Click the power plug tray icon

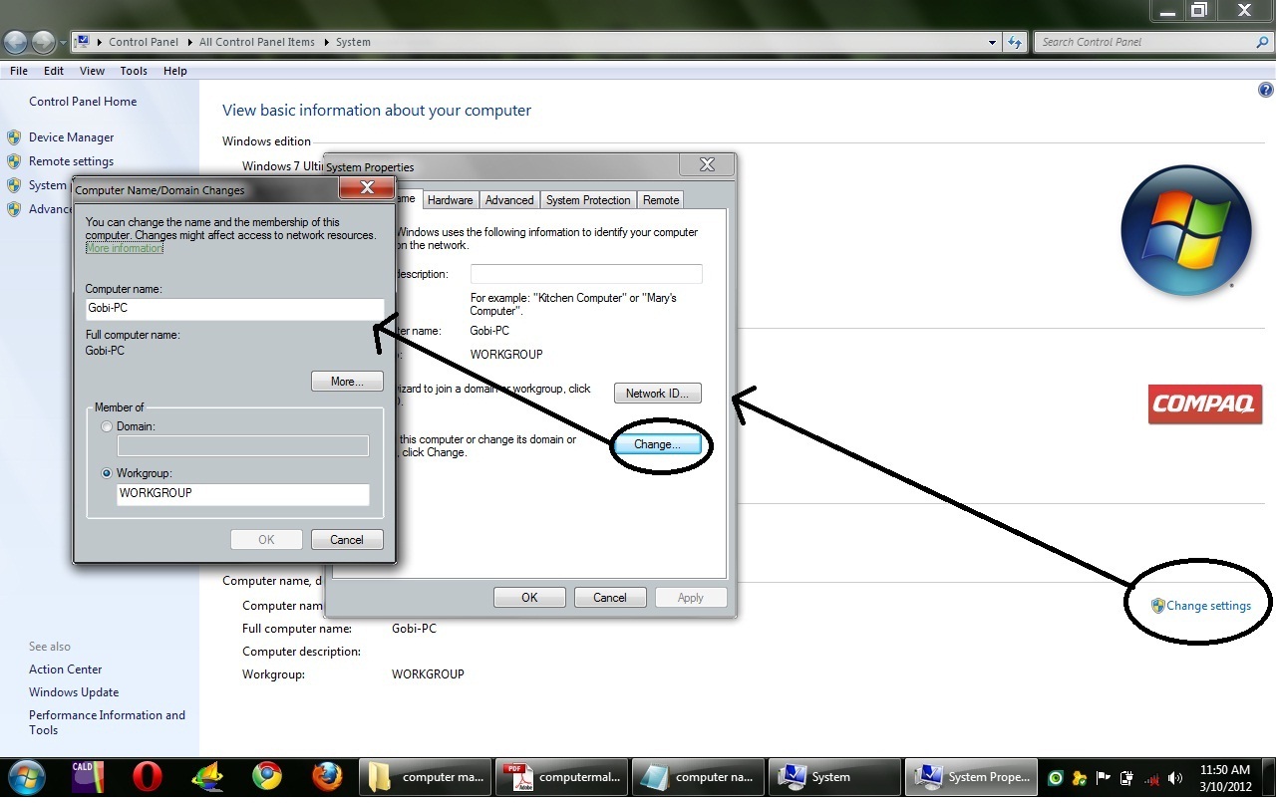(1127, 778)
